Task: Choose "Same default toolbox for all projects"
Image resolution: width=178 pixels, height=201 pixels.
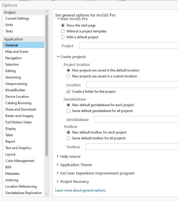Action: tap(68, 138)
